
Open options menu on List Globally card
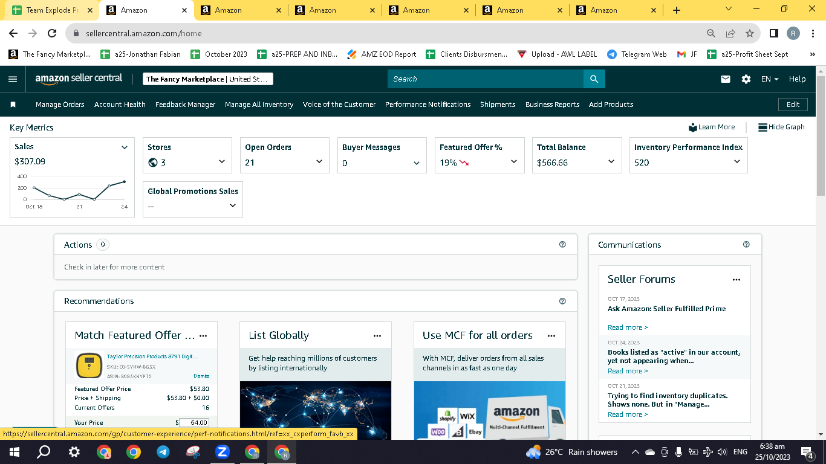tap(377, 336)
